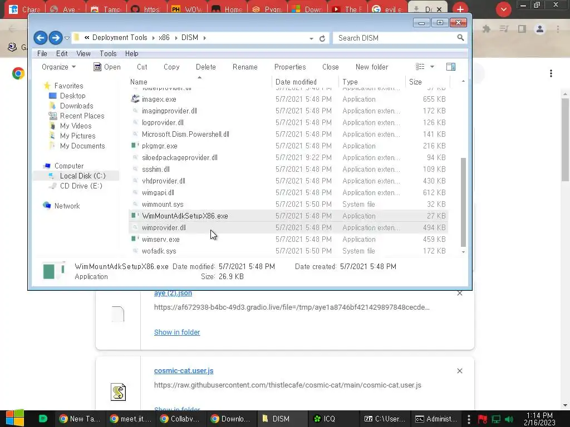The height and width of the screenshot is (427, 570).
Task: Click the search magnifier icon
Action: pos(460,38)
